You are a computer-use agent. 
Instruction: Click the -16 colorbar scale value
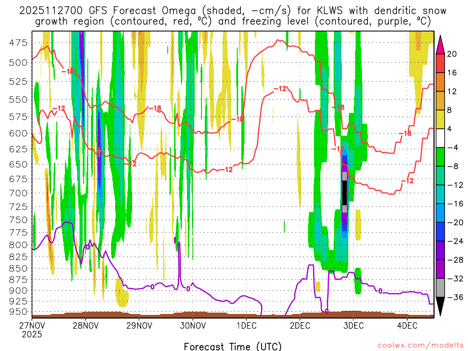tap(455, 204)
